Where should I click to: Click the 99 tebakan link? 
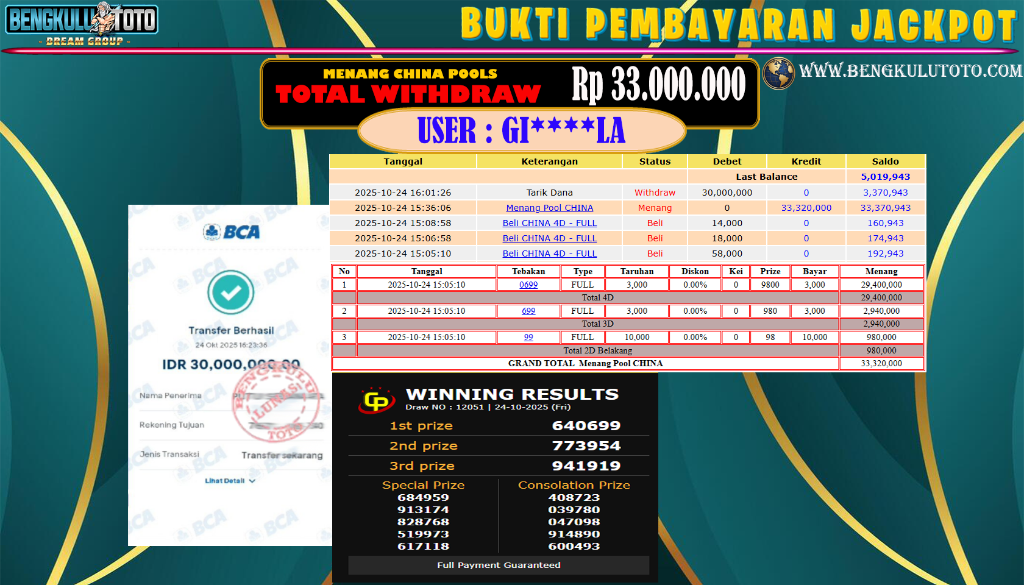click(528, 337)
